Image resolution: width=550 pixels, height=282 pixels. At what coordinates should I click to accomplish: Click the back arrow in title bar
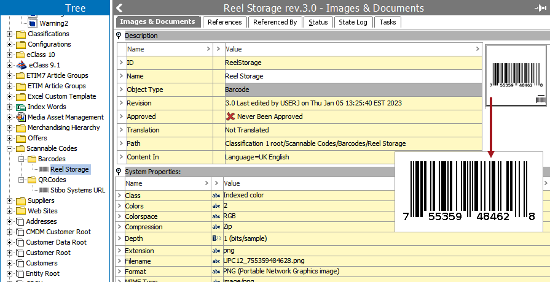click(120, 8)
